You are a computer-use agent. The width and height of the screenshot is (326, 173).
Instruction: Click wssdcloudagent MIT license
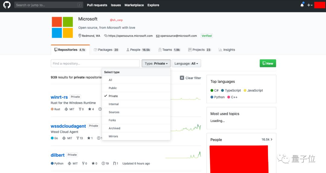pos(67,138)
